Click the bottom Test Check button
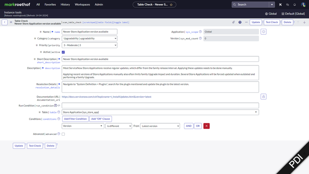The image size is (309, 174). (x=35, y=146)
